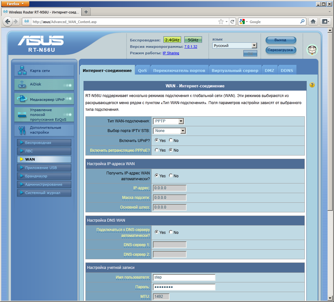Viewport: 334px width, 302px height.
Task: Select No for ретрансляцию PPPoE
Action: (171, 150)
